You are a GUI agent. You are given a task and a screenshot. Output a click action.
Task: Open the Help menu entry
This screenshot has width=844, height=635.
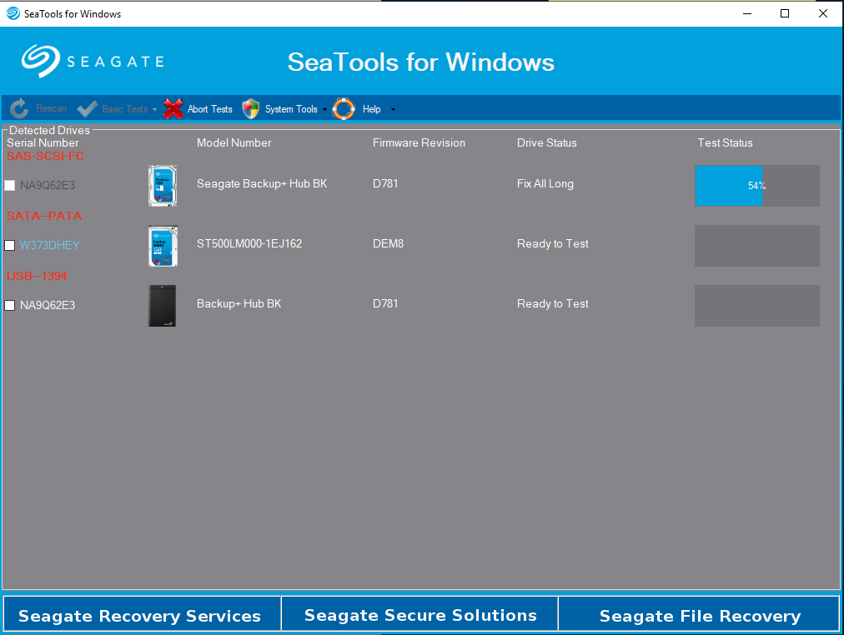pos(371,108)
